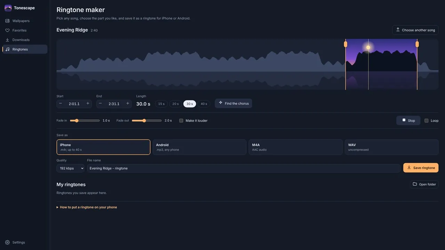Decrease Start time with minus

tap(60, 103)
